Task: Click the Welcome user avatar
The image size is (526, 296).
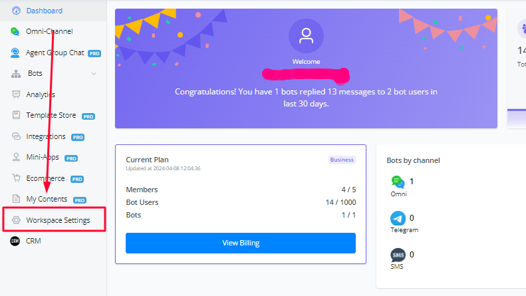Action: tap(306, 36)
